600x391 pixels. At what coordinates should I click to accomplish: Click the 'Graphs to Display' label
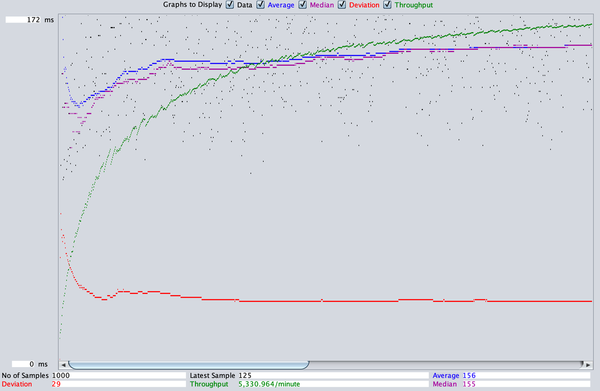(x=193, y=5)
